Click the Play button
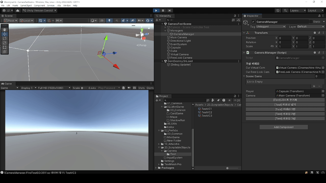This screenshot has width=326, height=183. [x=156, y=10]
